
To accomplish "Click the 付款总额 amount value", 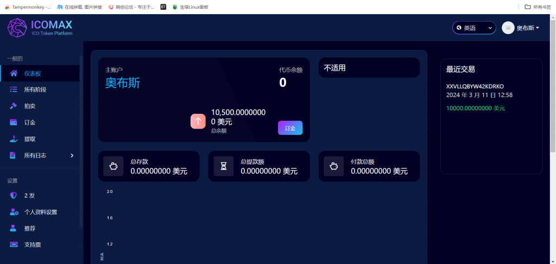I will (x=380, y=171).
